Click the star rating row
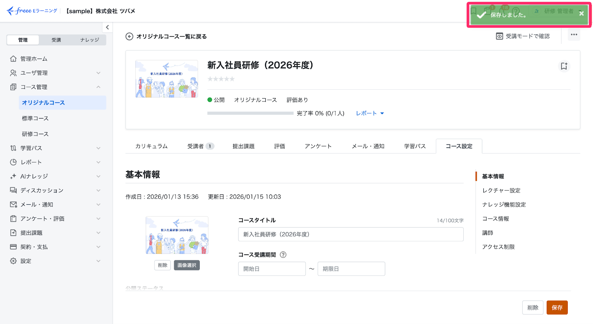This screenshot has height=324, width=593. click(x=221, y=79)
